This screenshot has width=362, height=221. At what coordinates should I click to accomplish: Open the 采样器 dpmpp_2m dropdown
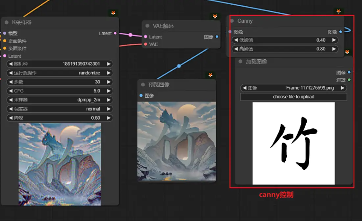pyautogui.click(x=60, y=100)
